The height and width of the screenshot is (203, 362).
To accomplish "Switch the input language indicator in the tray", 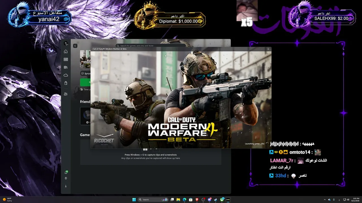I will click(339, 200).
